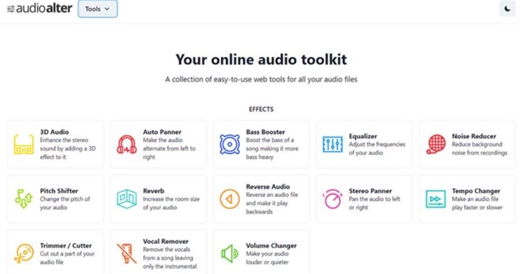This screenshot has width=520, height=274.
Task: Open the Tempo Changer tool title
Action: coord(476,191)
